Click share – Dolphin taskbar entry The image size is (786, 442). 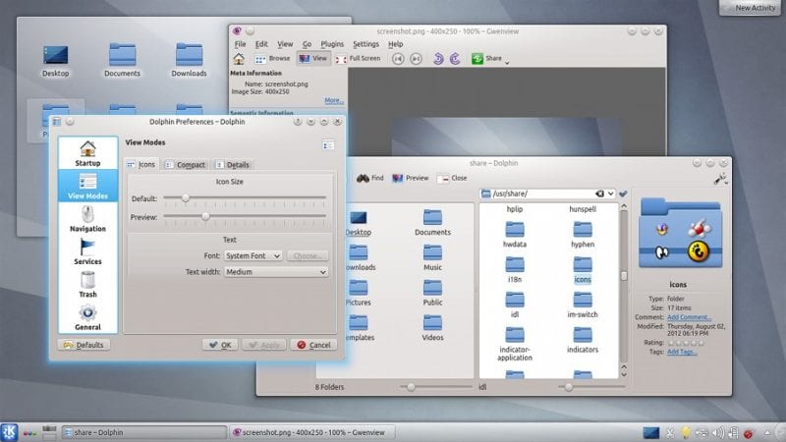(x=143, y=432)
